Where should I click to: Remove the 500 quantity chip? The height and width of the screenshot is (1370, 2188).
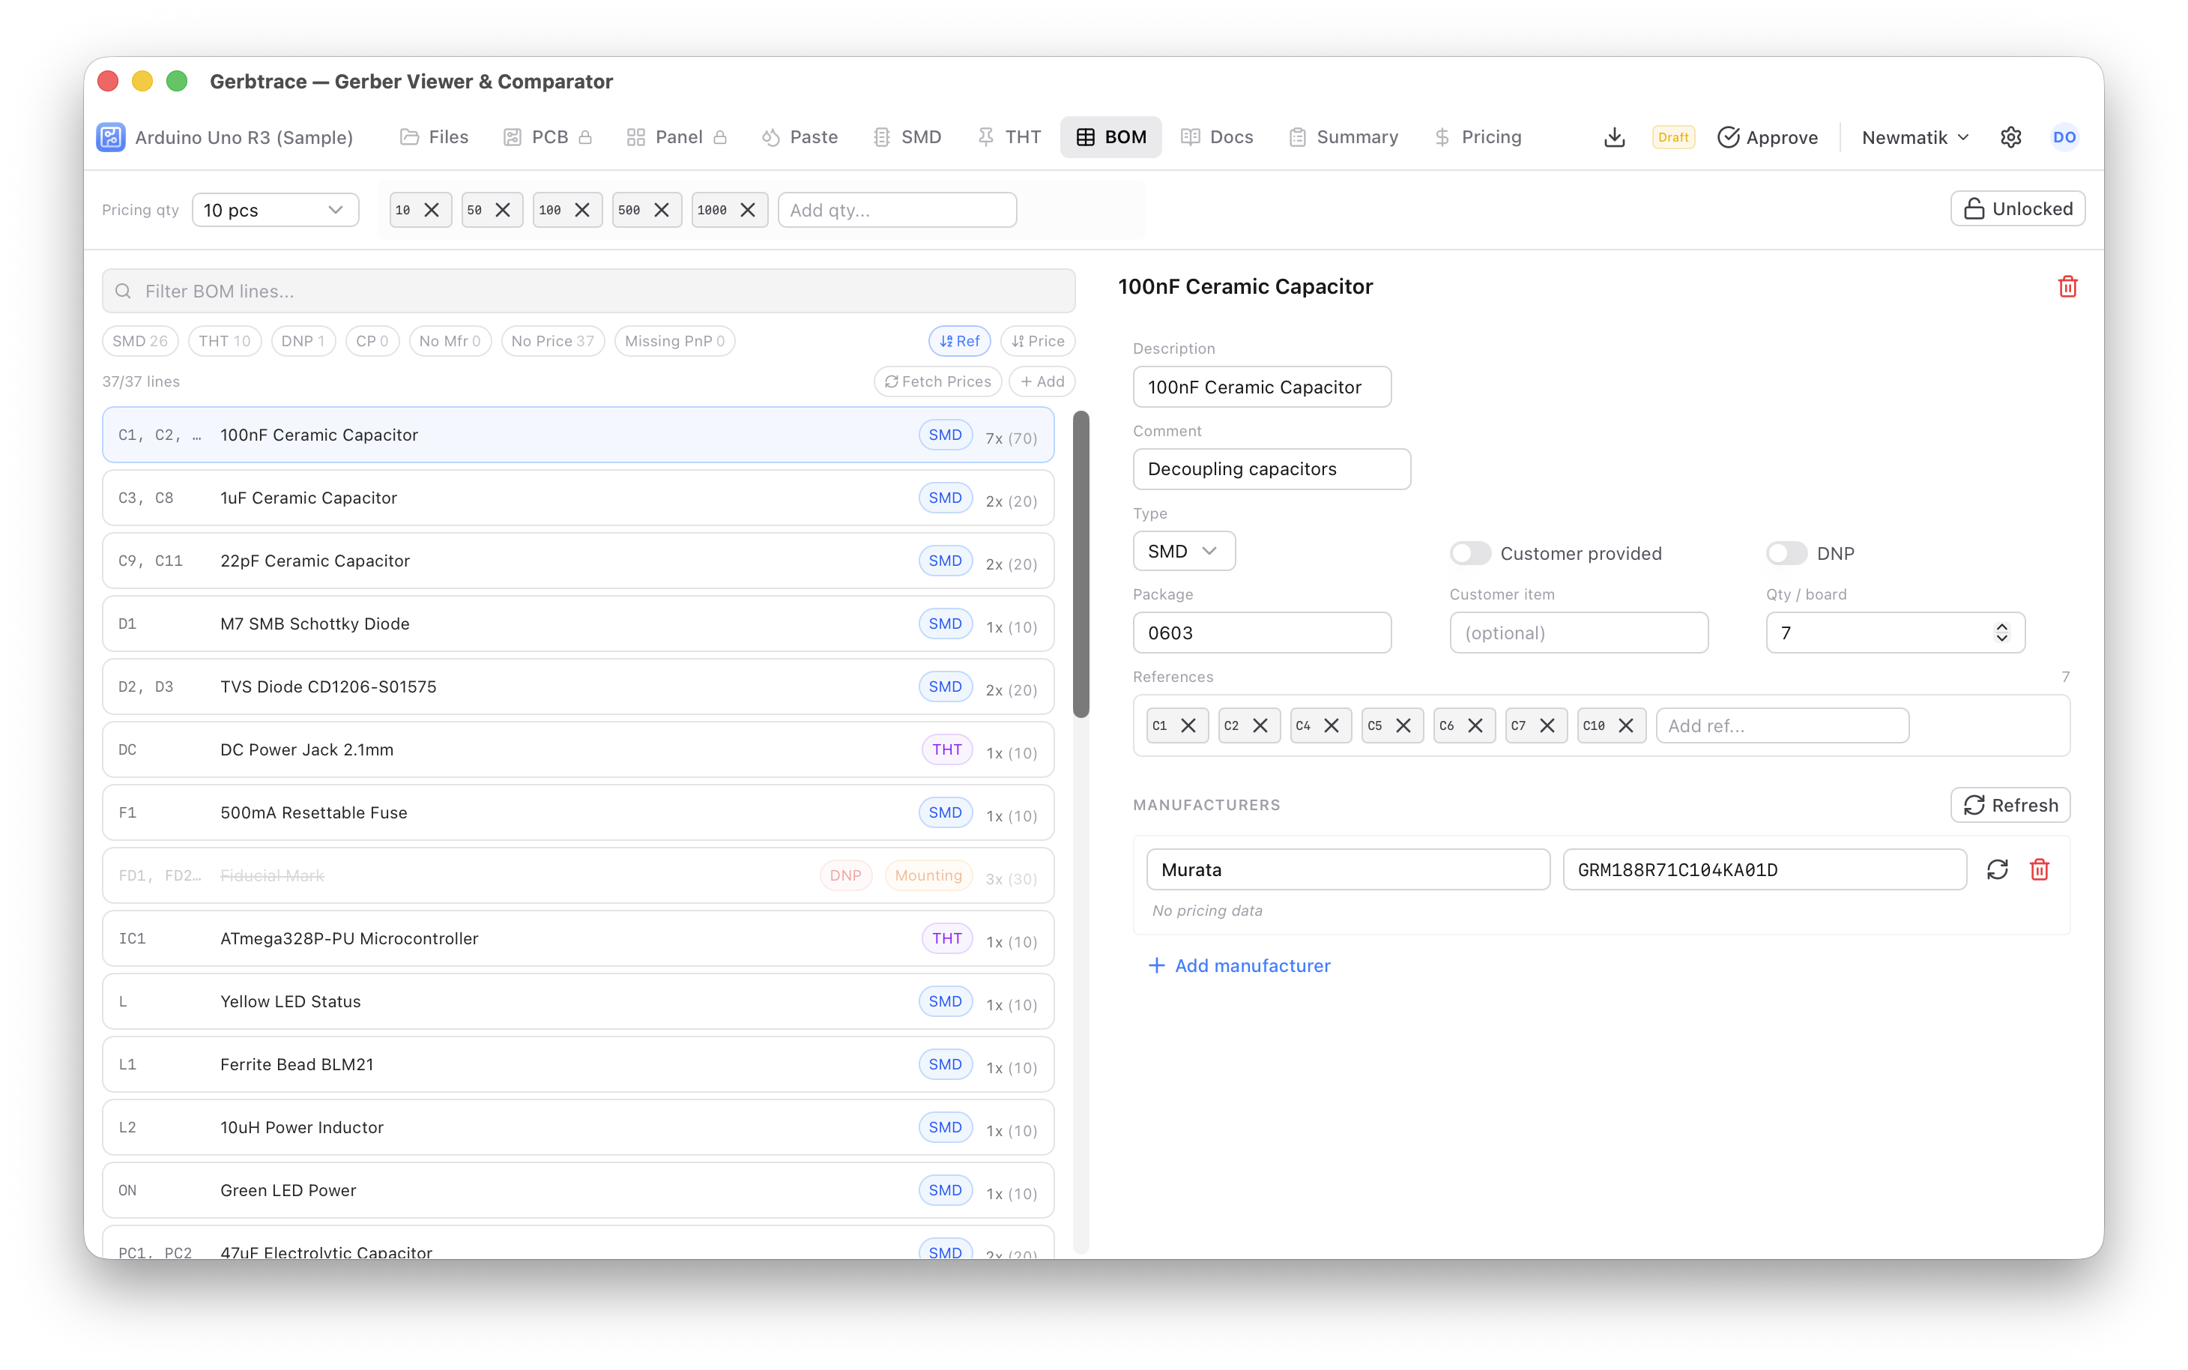coord(662,210)
